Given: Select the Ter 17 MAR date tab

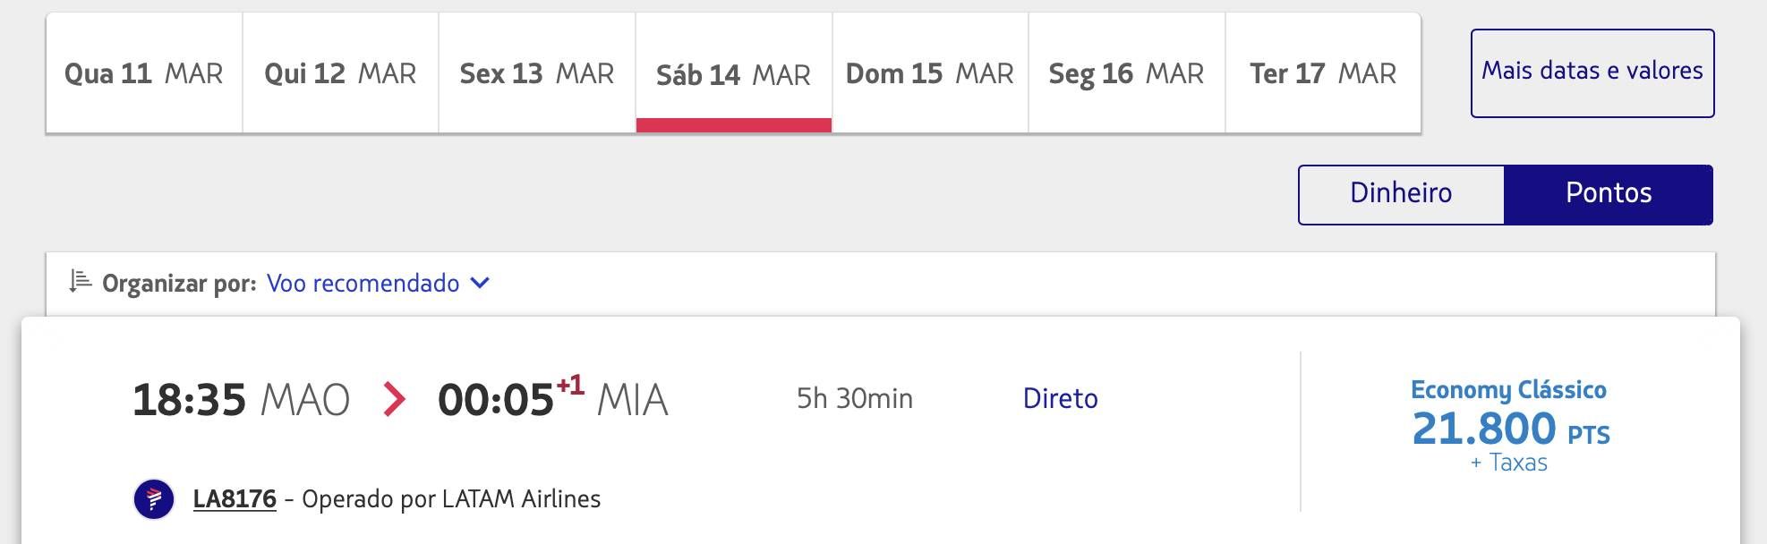Looking at the screenshot, I should [x=1323, y=73].
